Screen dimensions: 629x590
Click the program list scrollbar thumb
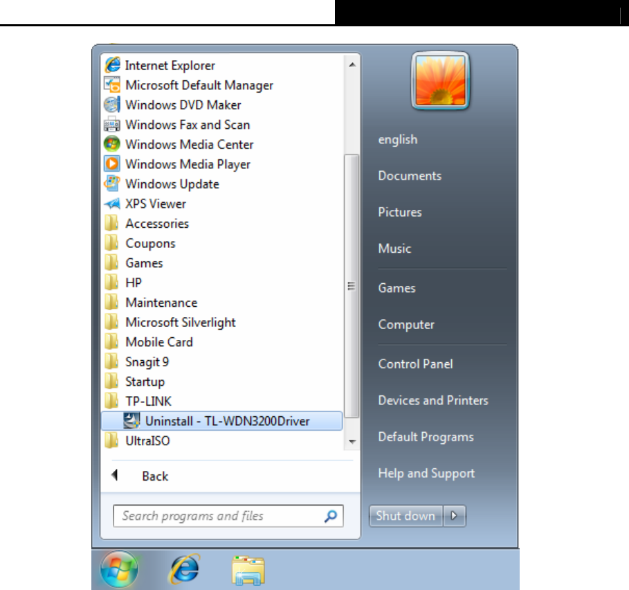pos(352,286)
